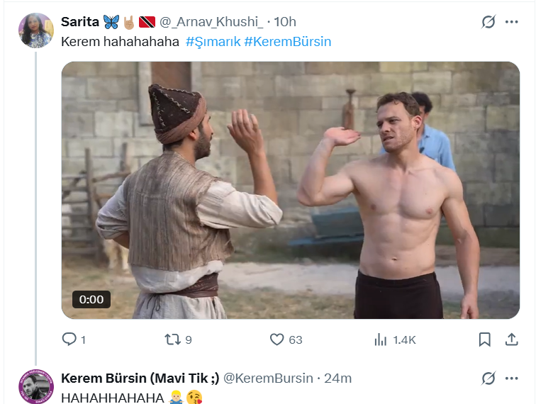Image resolution: width=536 pixels, height=404 pixels.
Task: Open the 10h timestamp of the tweet
Action: [285, 23]
